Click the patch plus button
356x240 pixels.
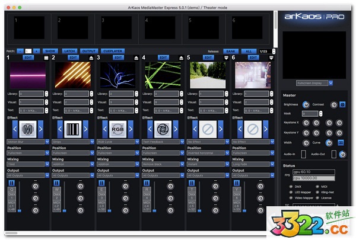coord(37,52)
